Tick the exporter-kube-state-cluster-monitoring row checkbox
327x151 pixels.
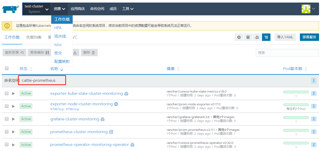6,93
